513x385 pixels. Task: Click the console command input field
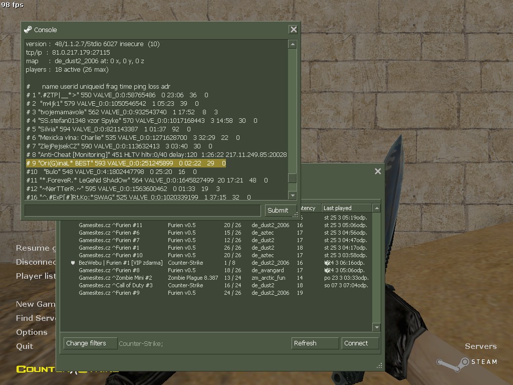tap(143, 210)
